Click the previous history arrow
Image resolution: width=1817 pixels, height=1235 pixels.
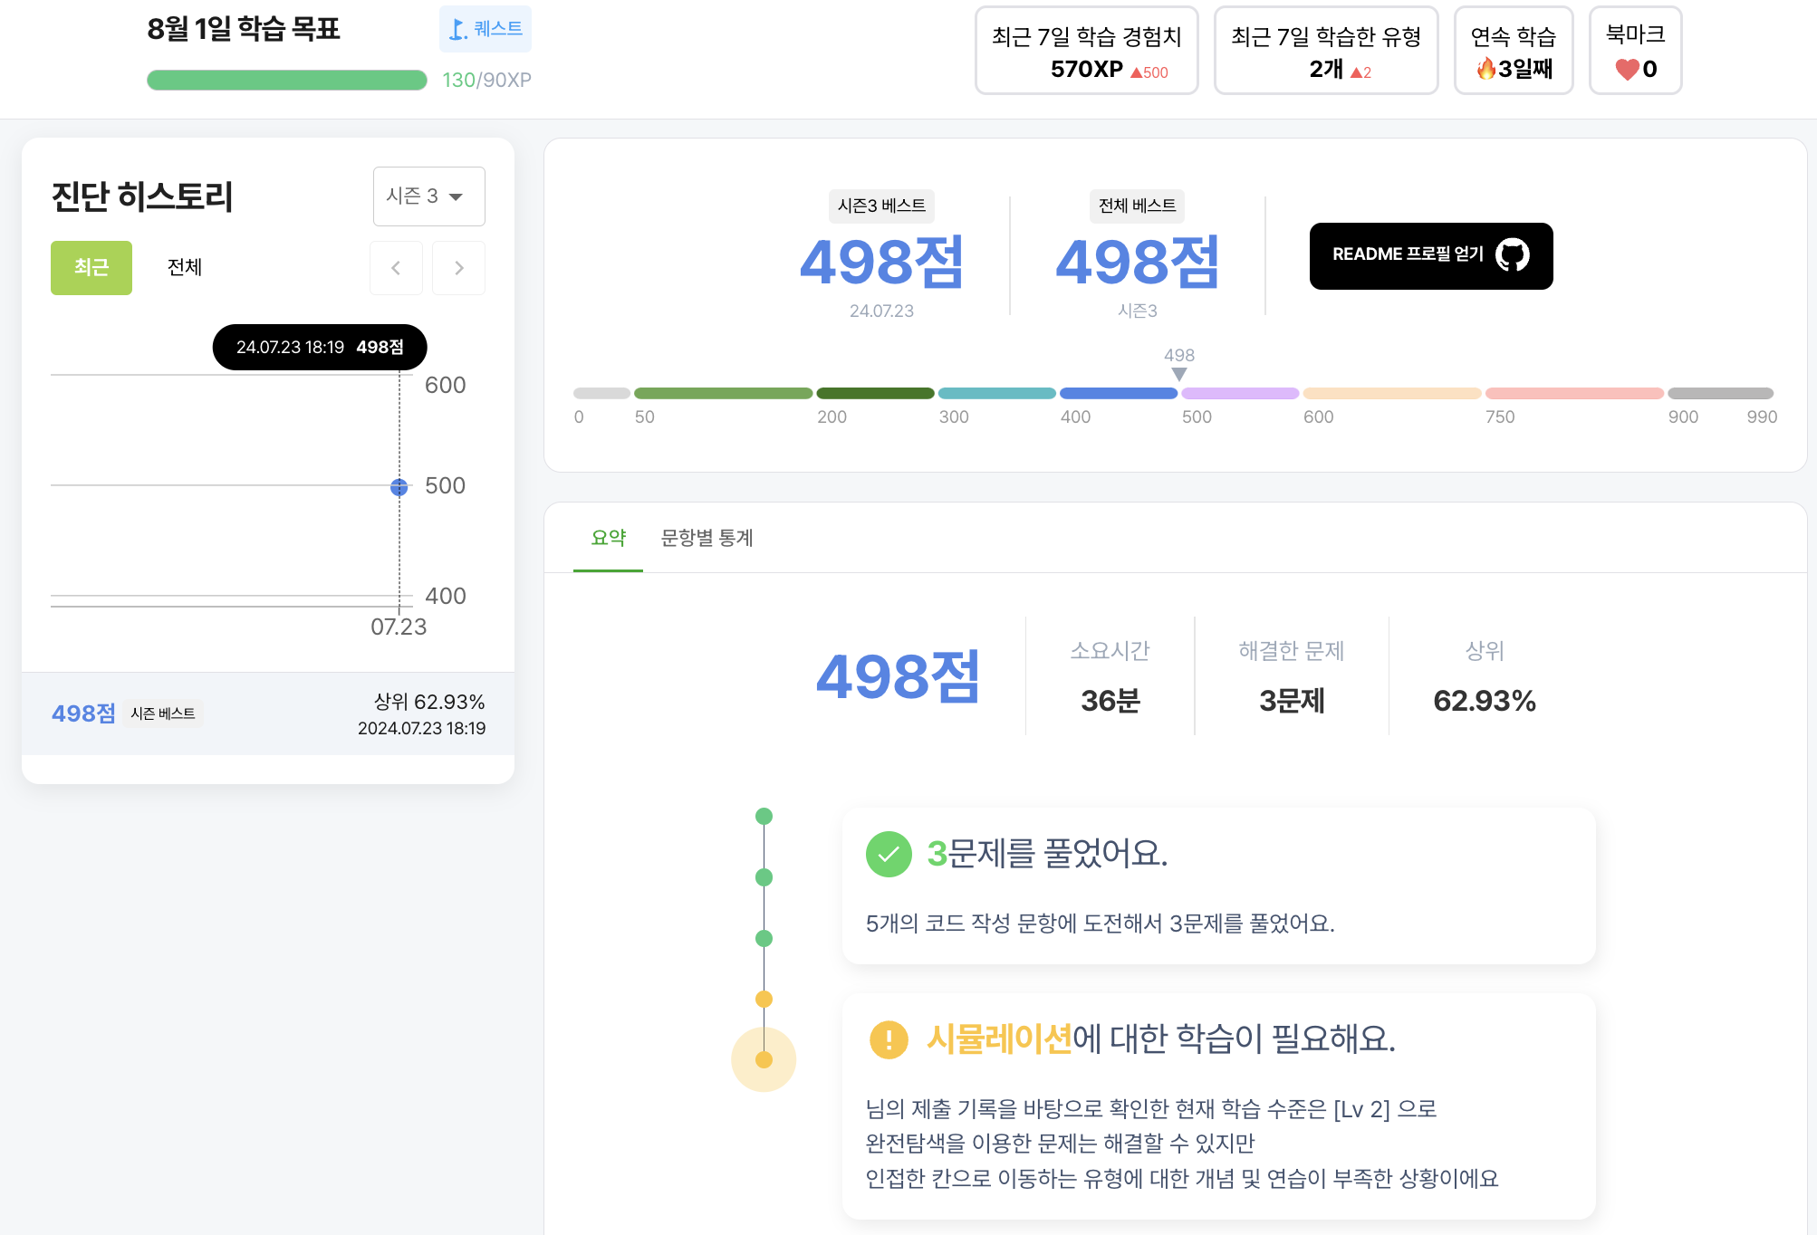coord(396,268)
